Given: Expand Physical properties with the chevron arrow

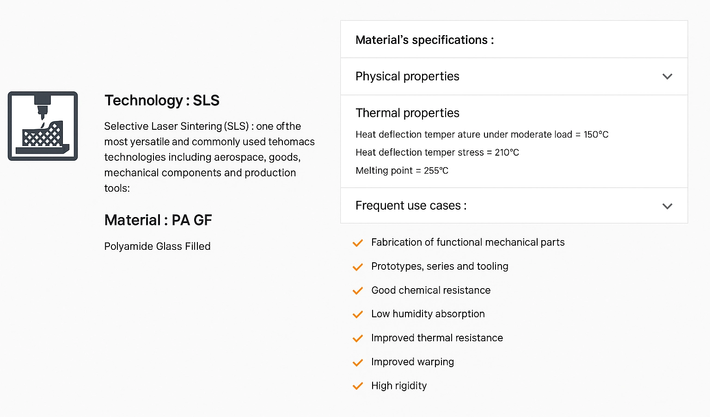Looking at the screenshot, I should point(667,77).
